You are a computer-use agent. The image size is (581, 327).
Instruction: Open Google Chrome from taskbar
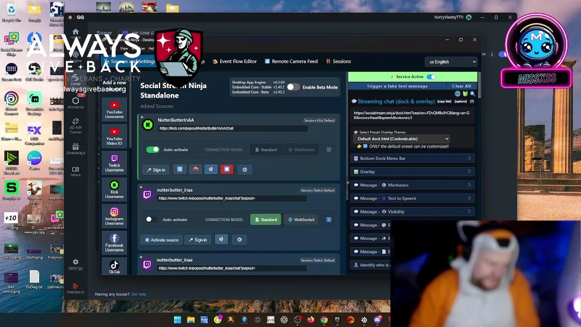coord(324,320)
